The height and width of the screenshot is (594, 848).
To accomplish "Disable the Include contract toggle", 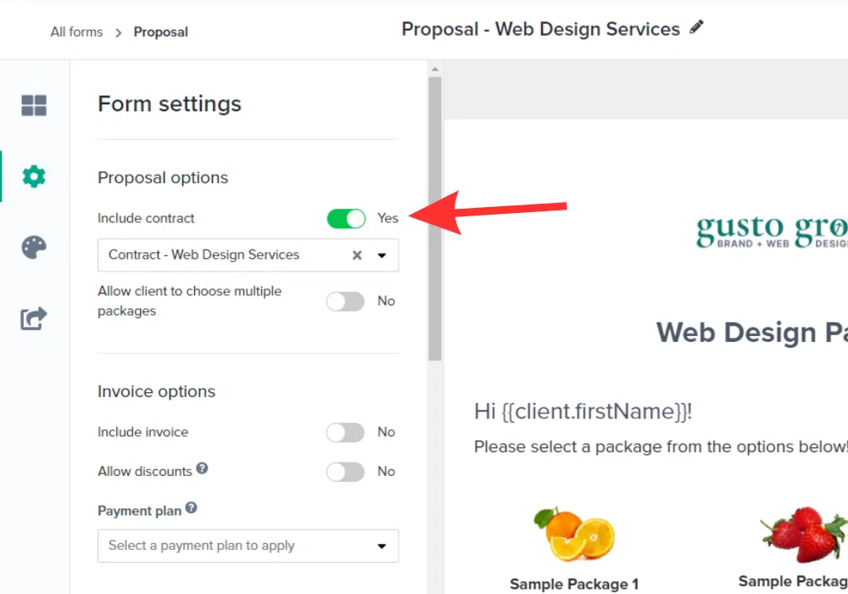I will coord(346,219).
